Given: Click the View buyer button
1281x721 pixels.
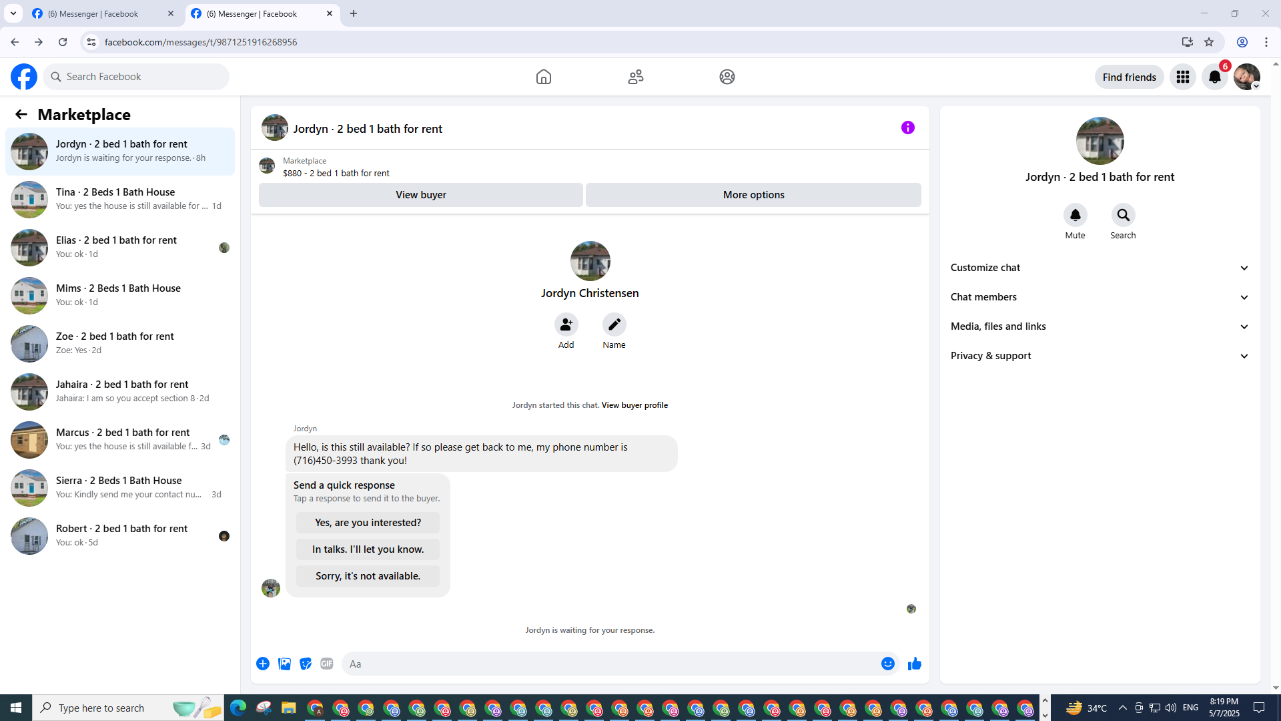Looking at the screenshot, I should (420, 195).
